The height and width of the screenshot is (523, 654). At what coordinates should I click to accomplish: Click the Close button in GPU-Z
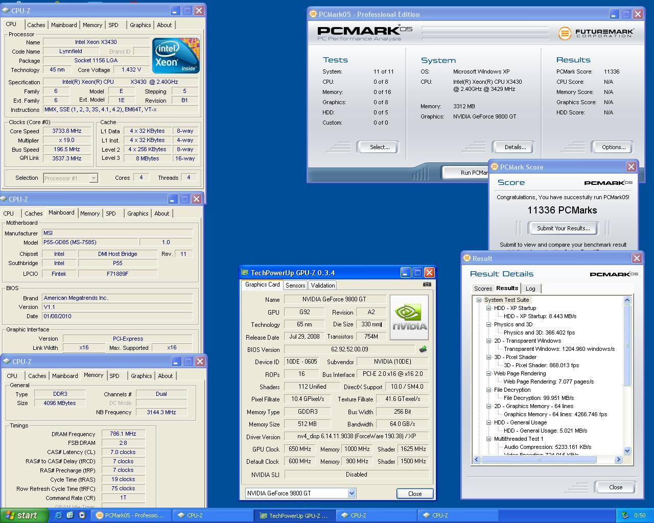coord(415,493)
